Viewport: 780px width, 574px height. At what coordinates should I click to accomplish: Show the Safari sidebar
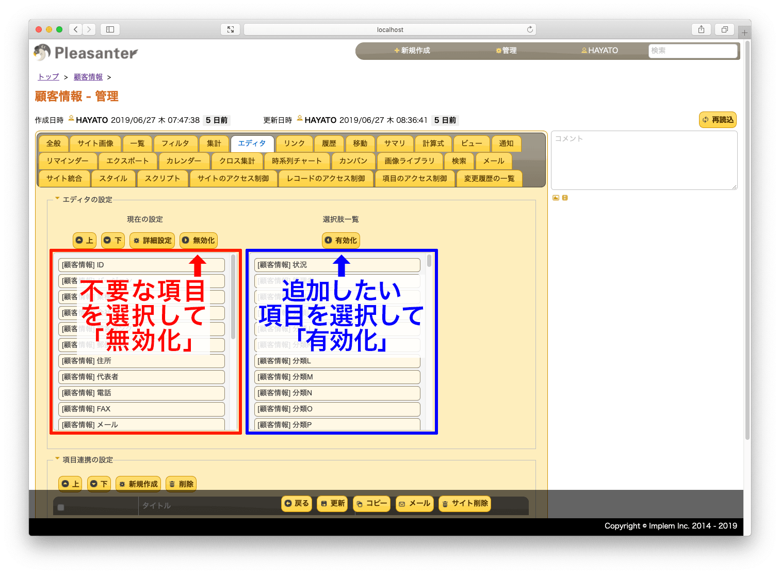[110, 29]
